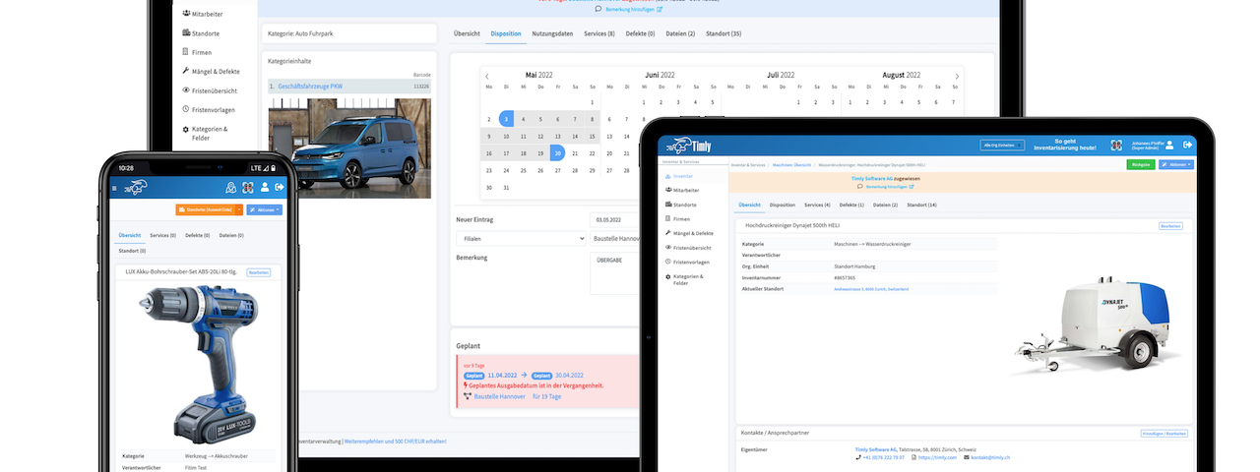
Task: Open Standort (14) tab on tablet
Action: tap(921, 205)
